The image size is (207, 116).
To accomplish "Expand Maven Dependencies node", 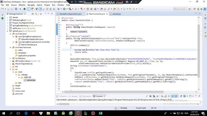I will [10, 64].
